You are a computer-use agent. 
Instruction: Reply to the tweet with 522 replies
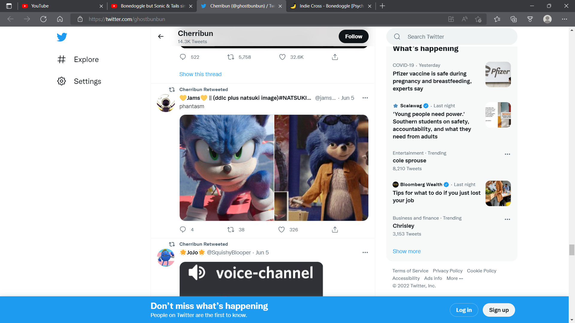(x=183, y=57)
